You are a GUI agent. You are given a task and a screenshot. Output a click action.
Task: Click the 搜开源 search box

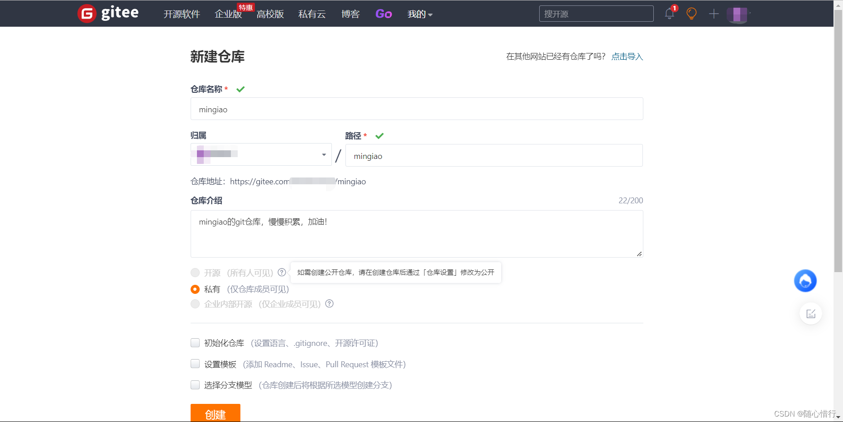tap(596, 14)
